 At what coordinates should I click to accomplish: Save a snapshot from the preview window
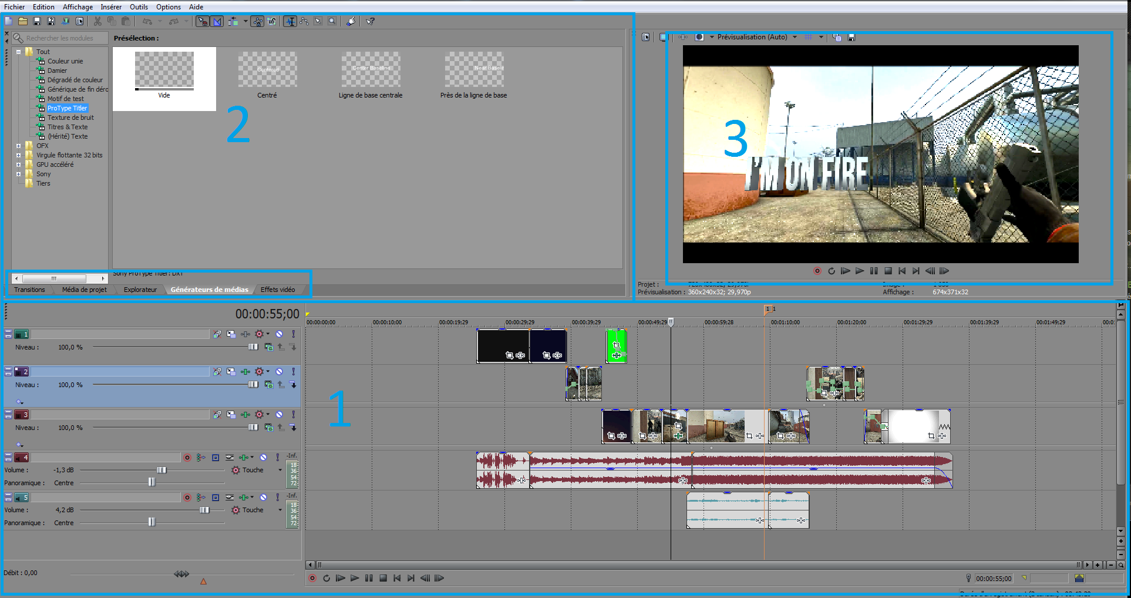tap(851, 37)
